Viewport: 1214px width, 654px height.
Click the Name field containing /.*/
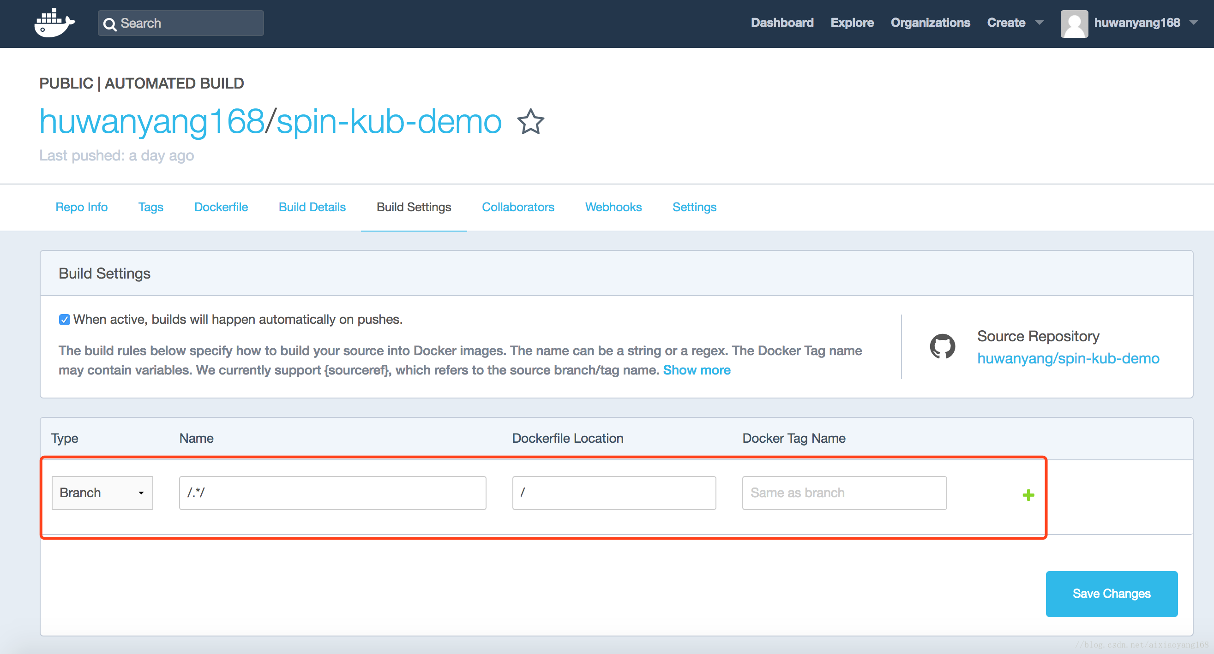pyautogui.click(x=332, y=493)
